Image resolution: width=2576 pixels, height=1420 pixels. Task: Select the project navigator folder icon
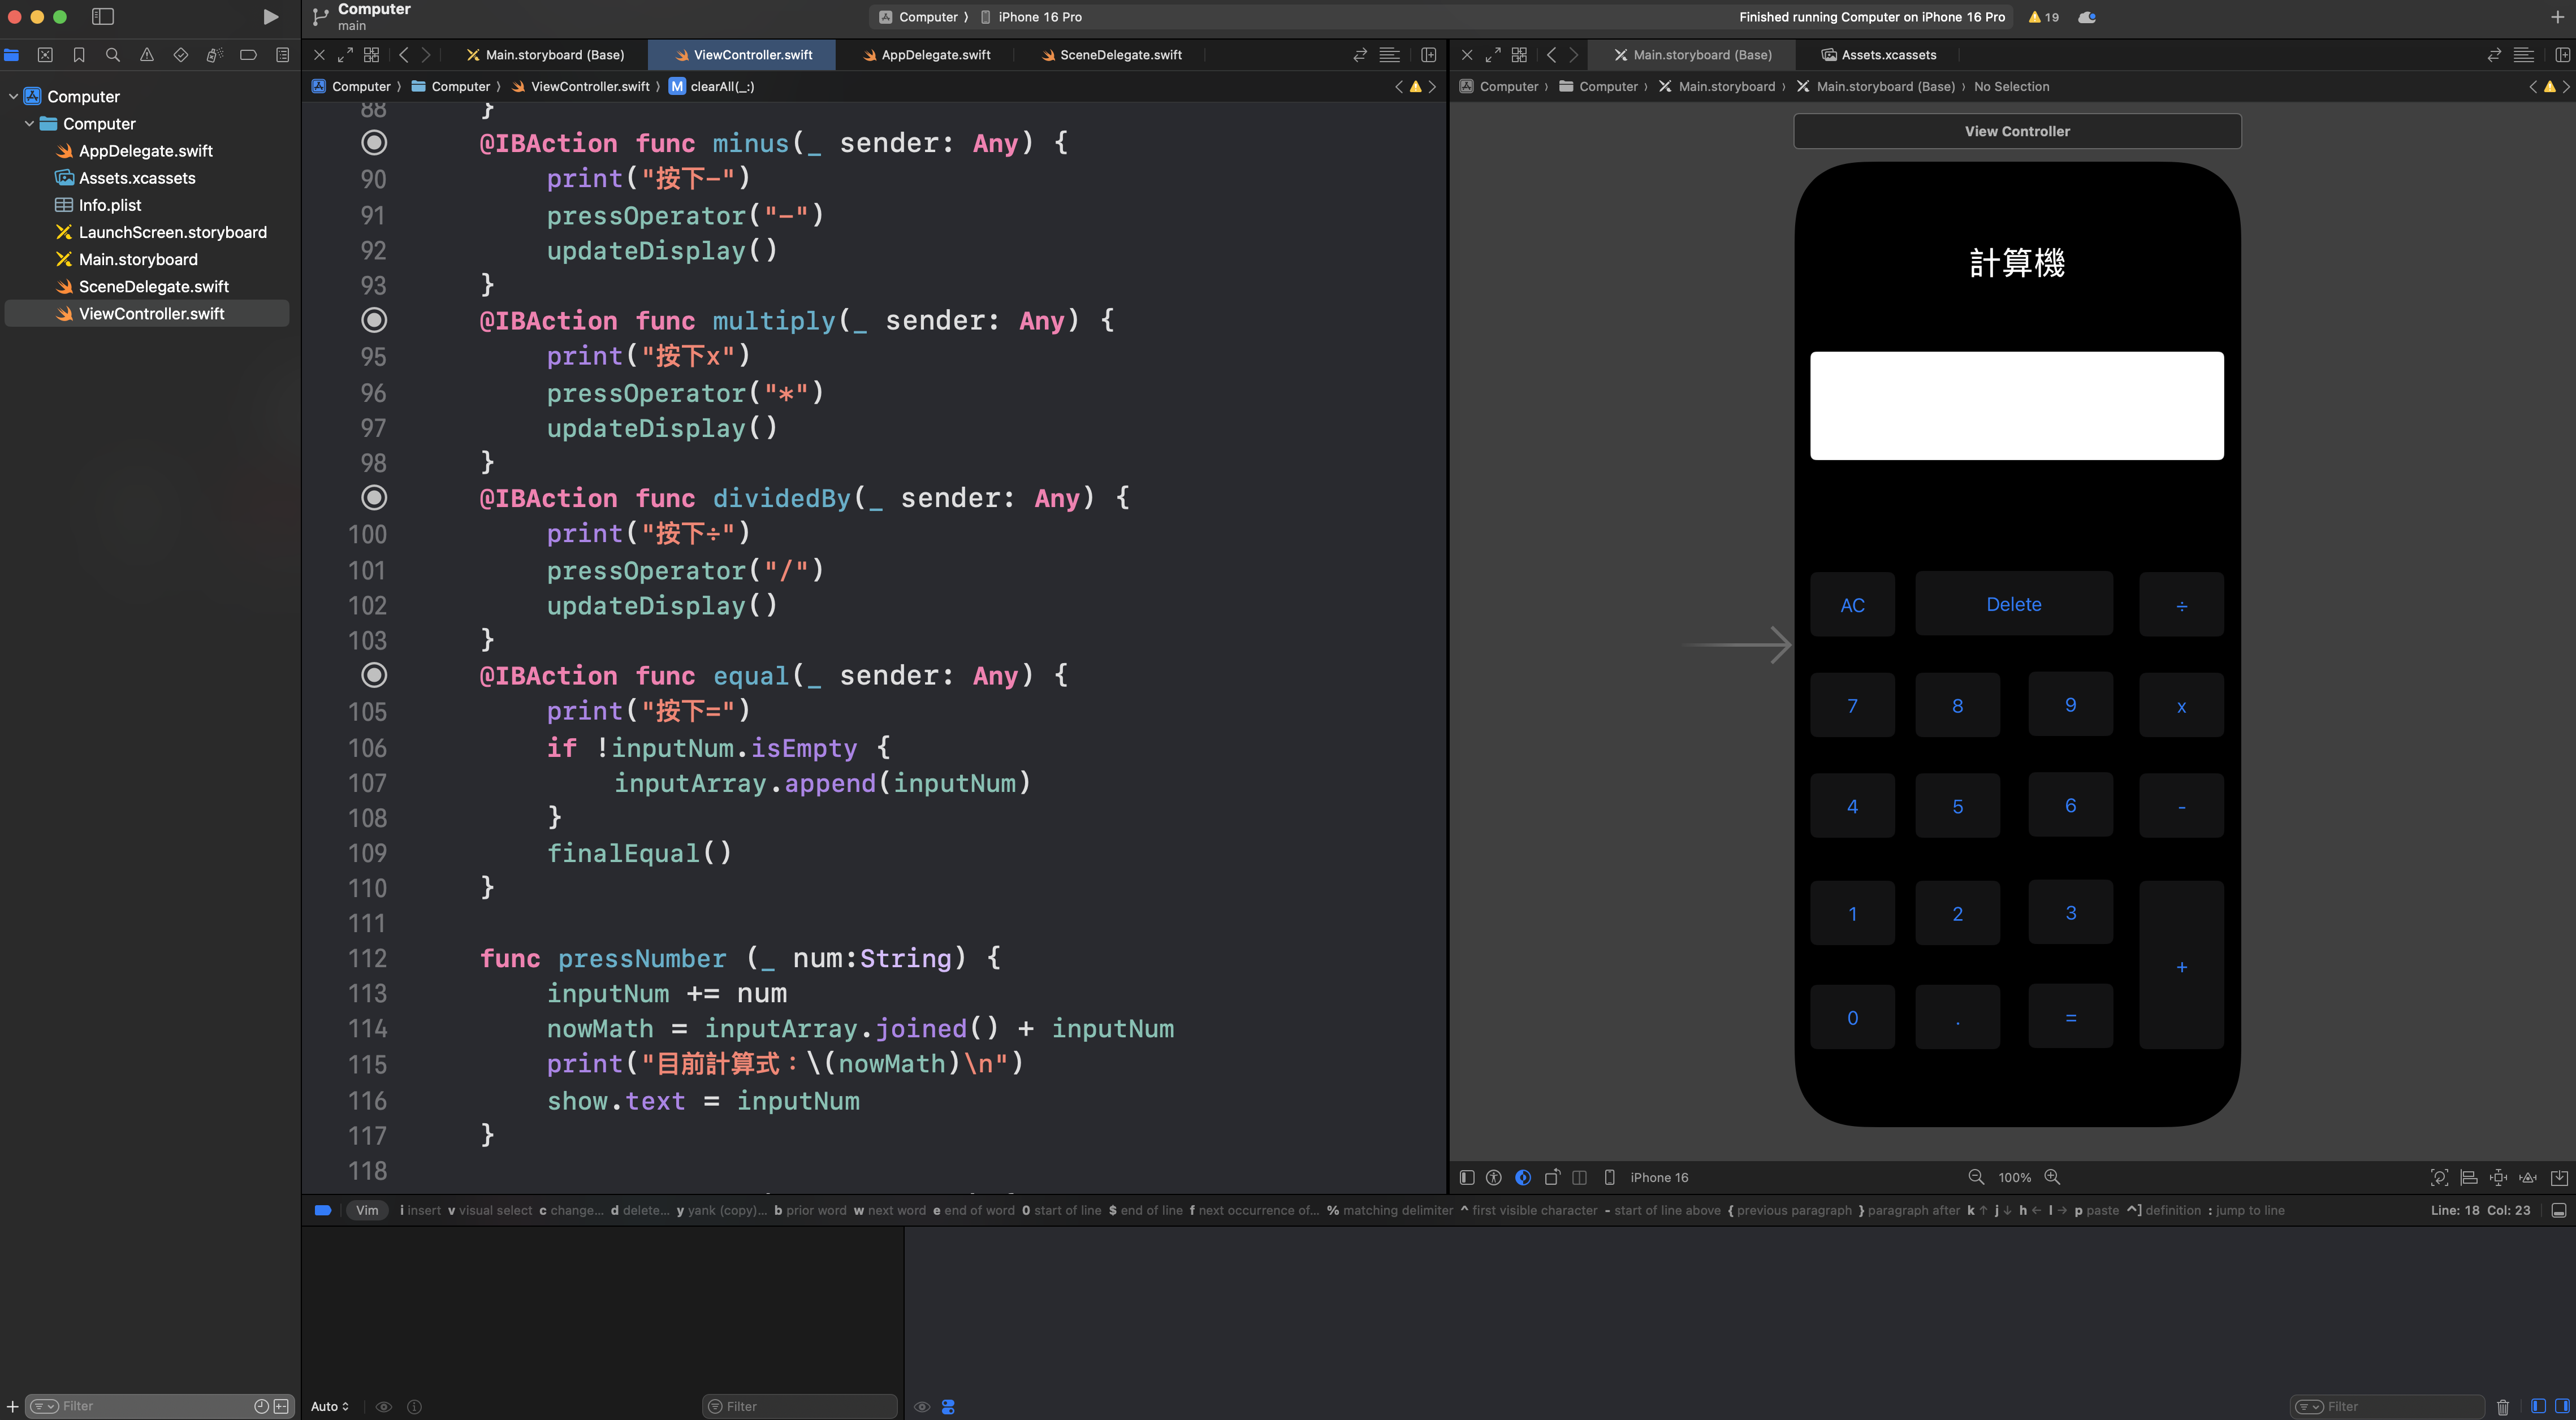coord(11,55)
